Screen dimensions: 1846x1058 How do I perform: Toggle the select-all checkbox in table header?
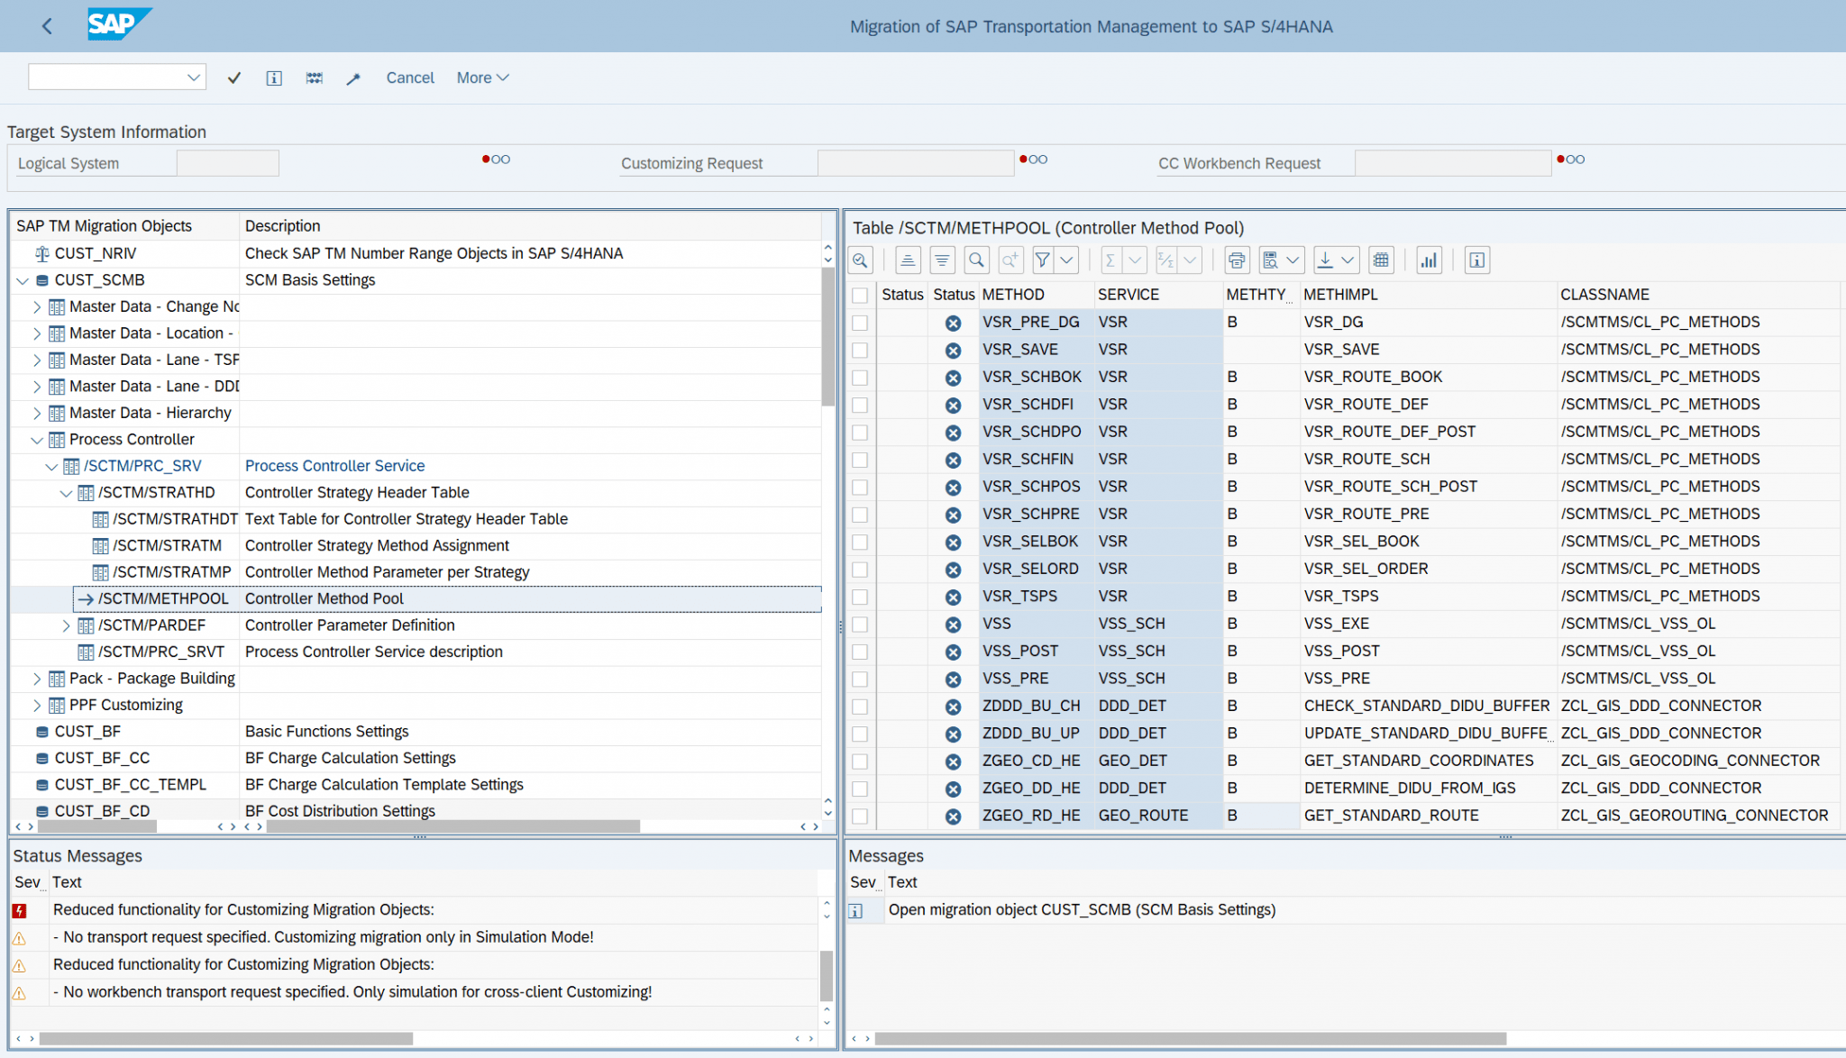[860, 295]
